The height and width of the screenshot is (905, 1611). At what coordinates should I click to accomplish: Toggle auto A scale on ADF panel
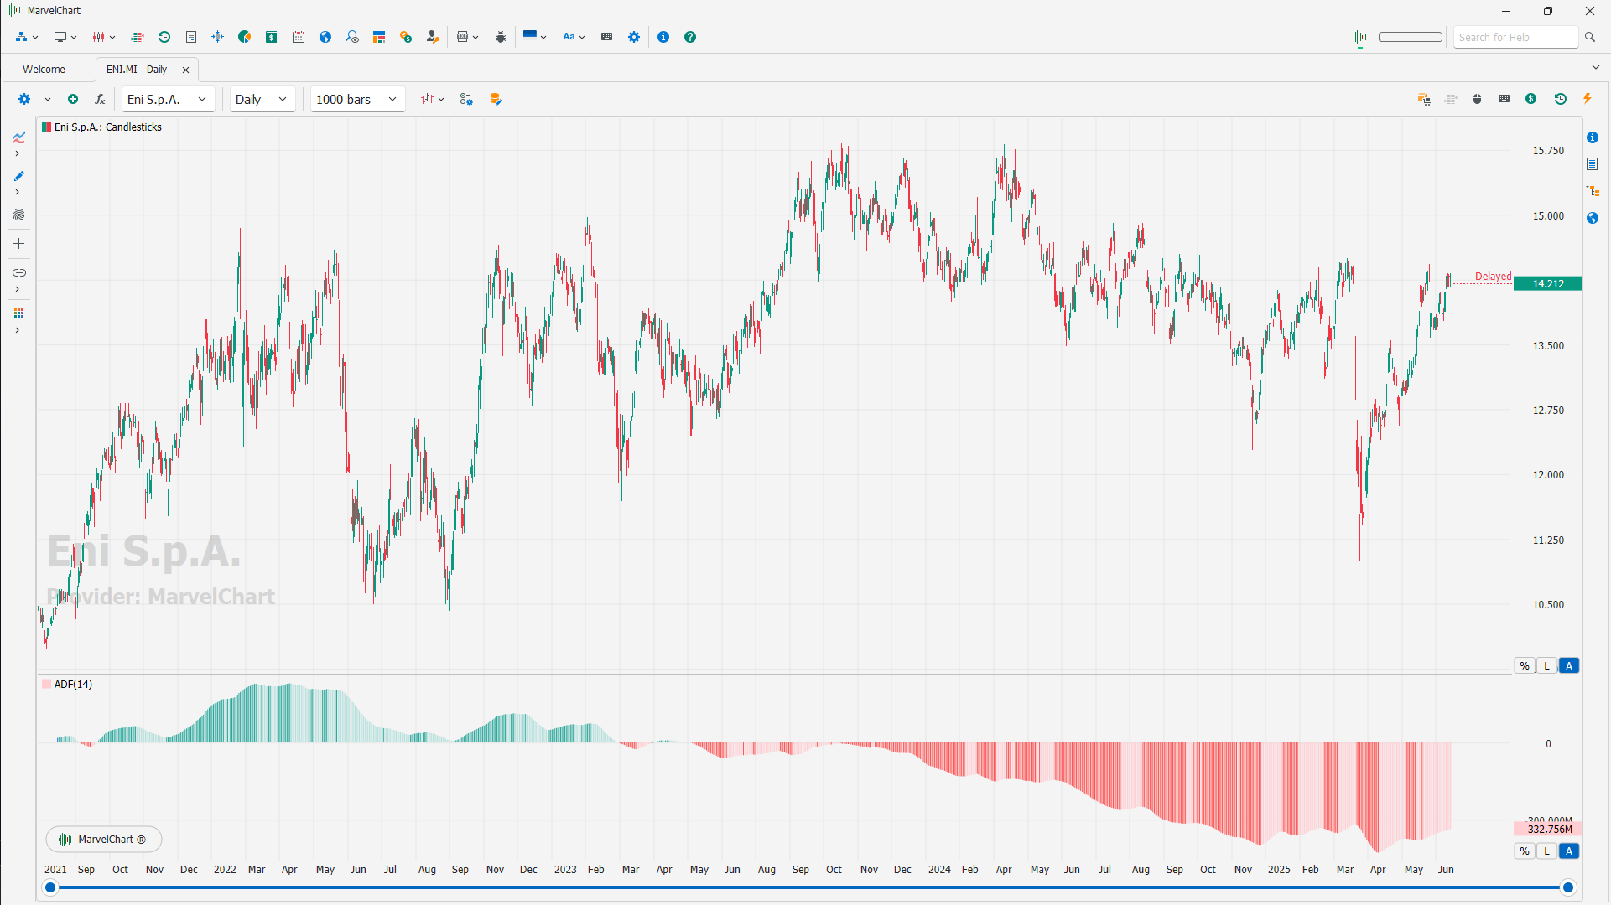[x=1569, y=851]
